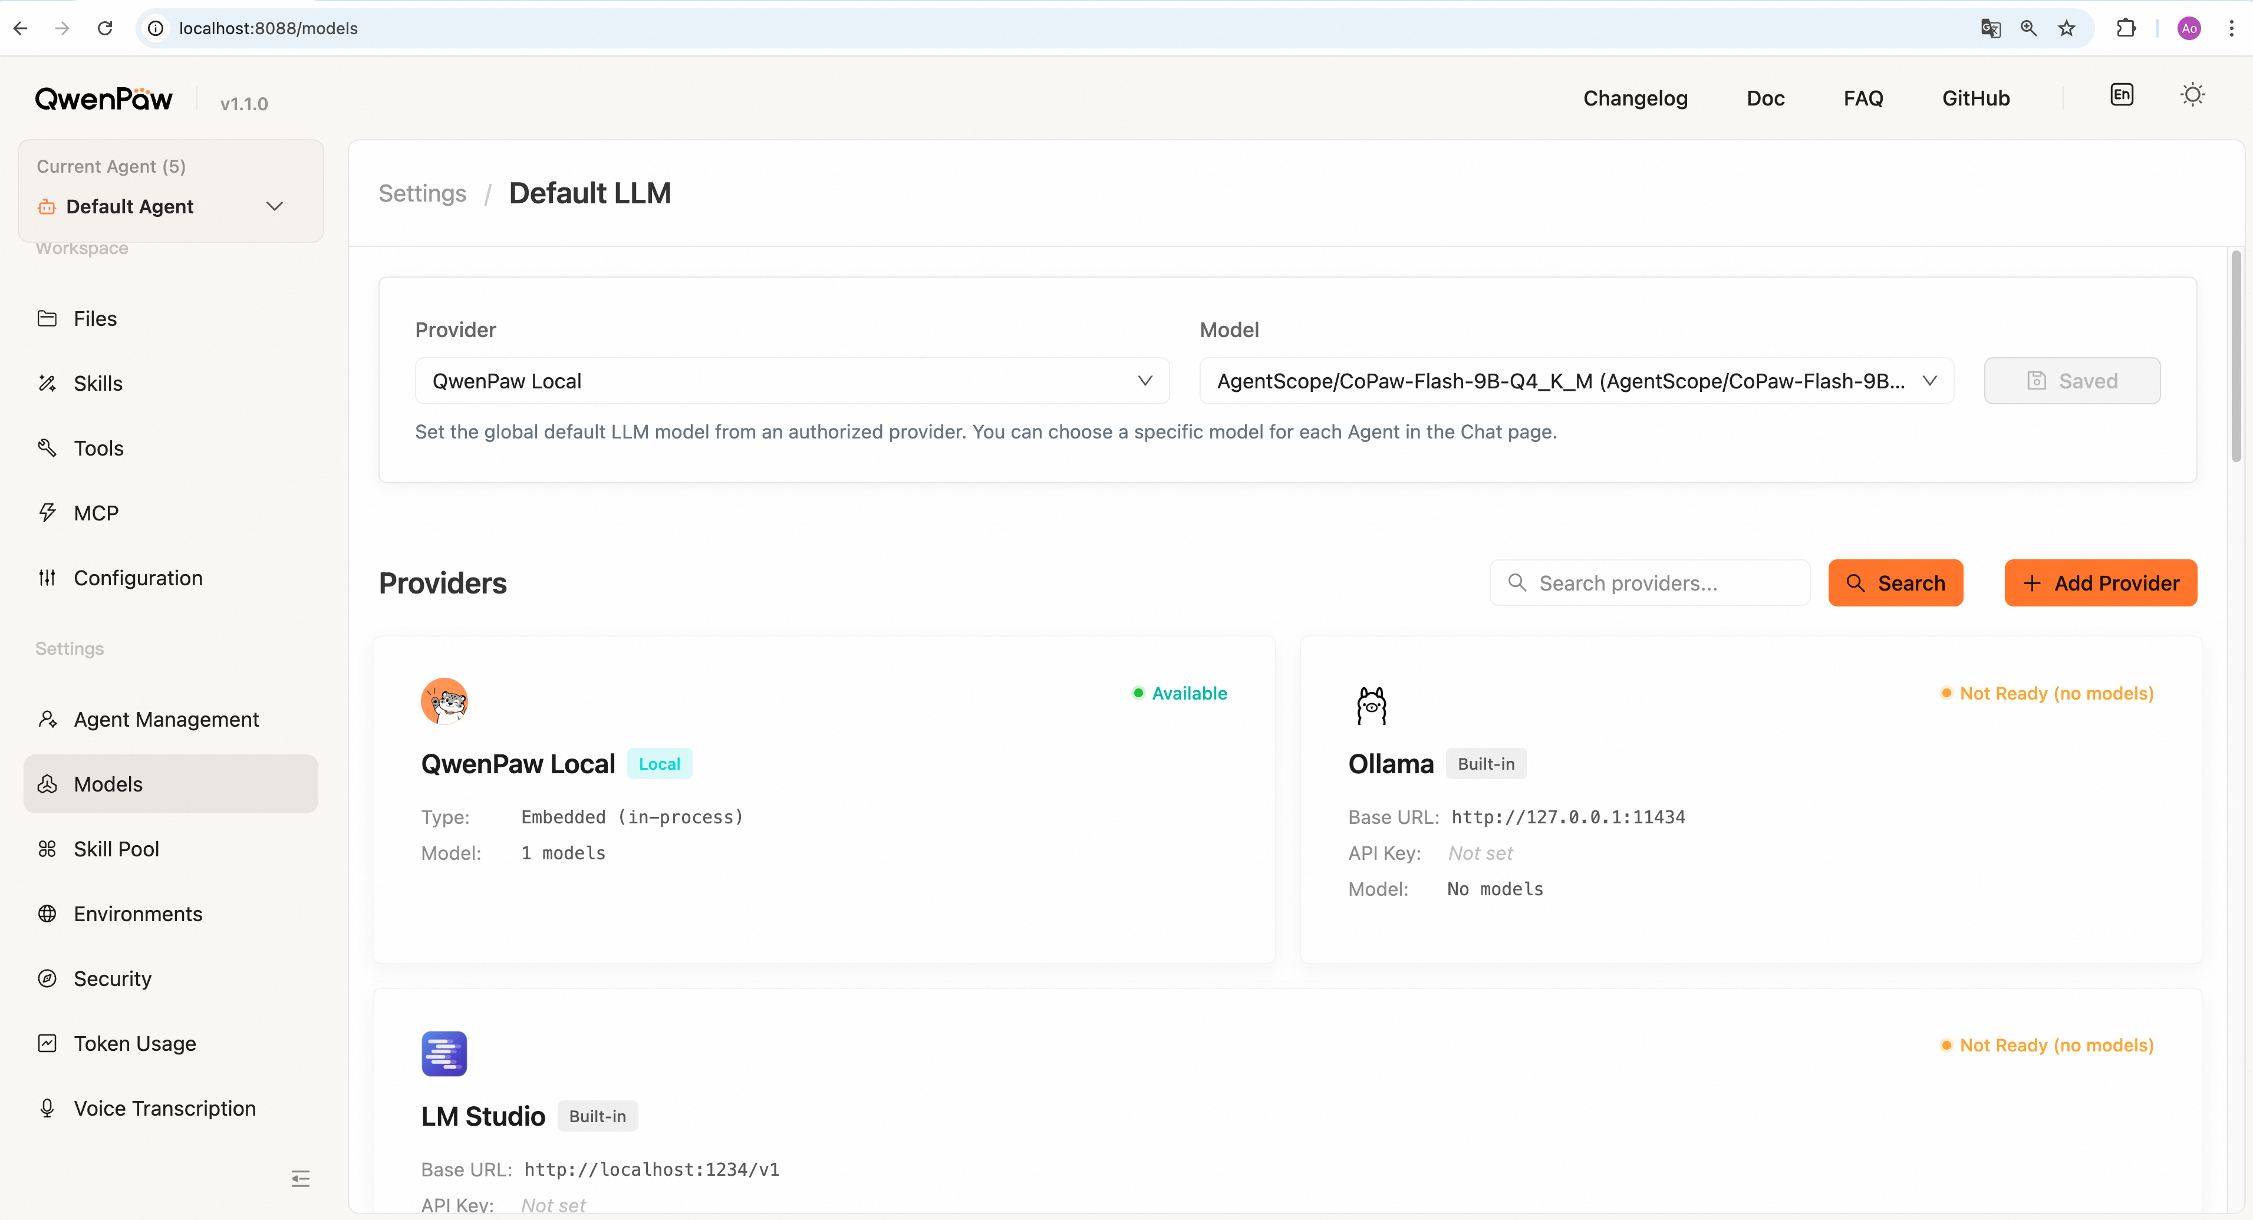Open the browser extensions puzzle icon
2253x1220 pixels.
click(x=2126, y=28)
